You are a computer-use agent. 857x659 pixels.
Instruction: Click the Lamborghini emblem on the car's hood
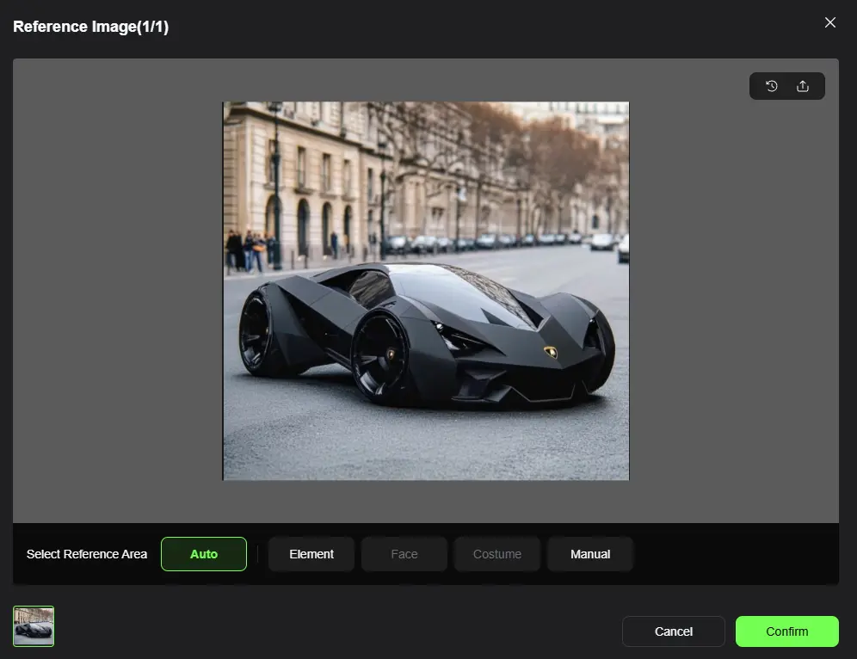[x=551, y=352]
